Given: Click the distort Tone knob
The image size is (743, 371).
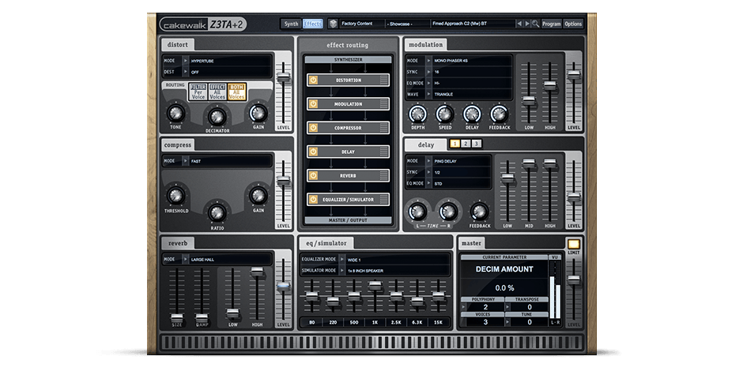Looking at the screenshot, I should tap(175, 113).
